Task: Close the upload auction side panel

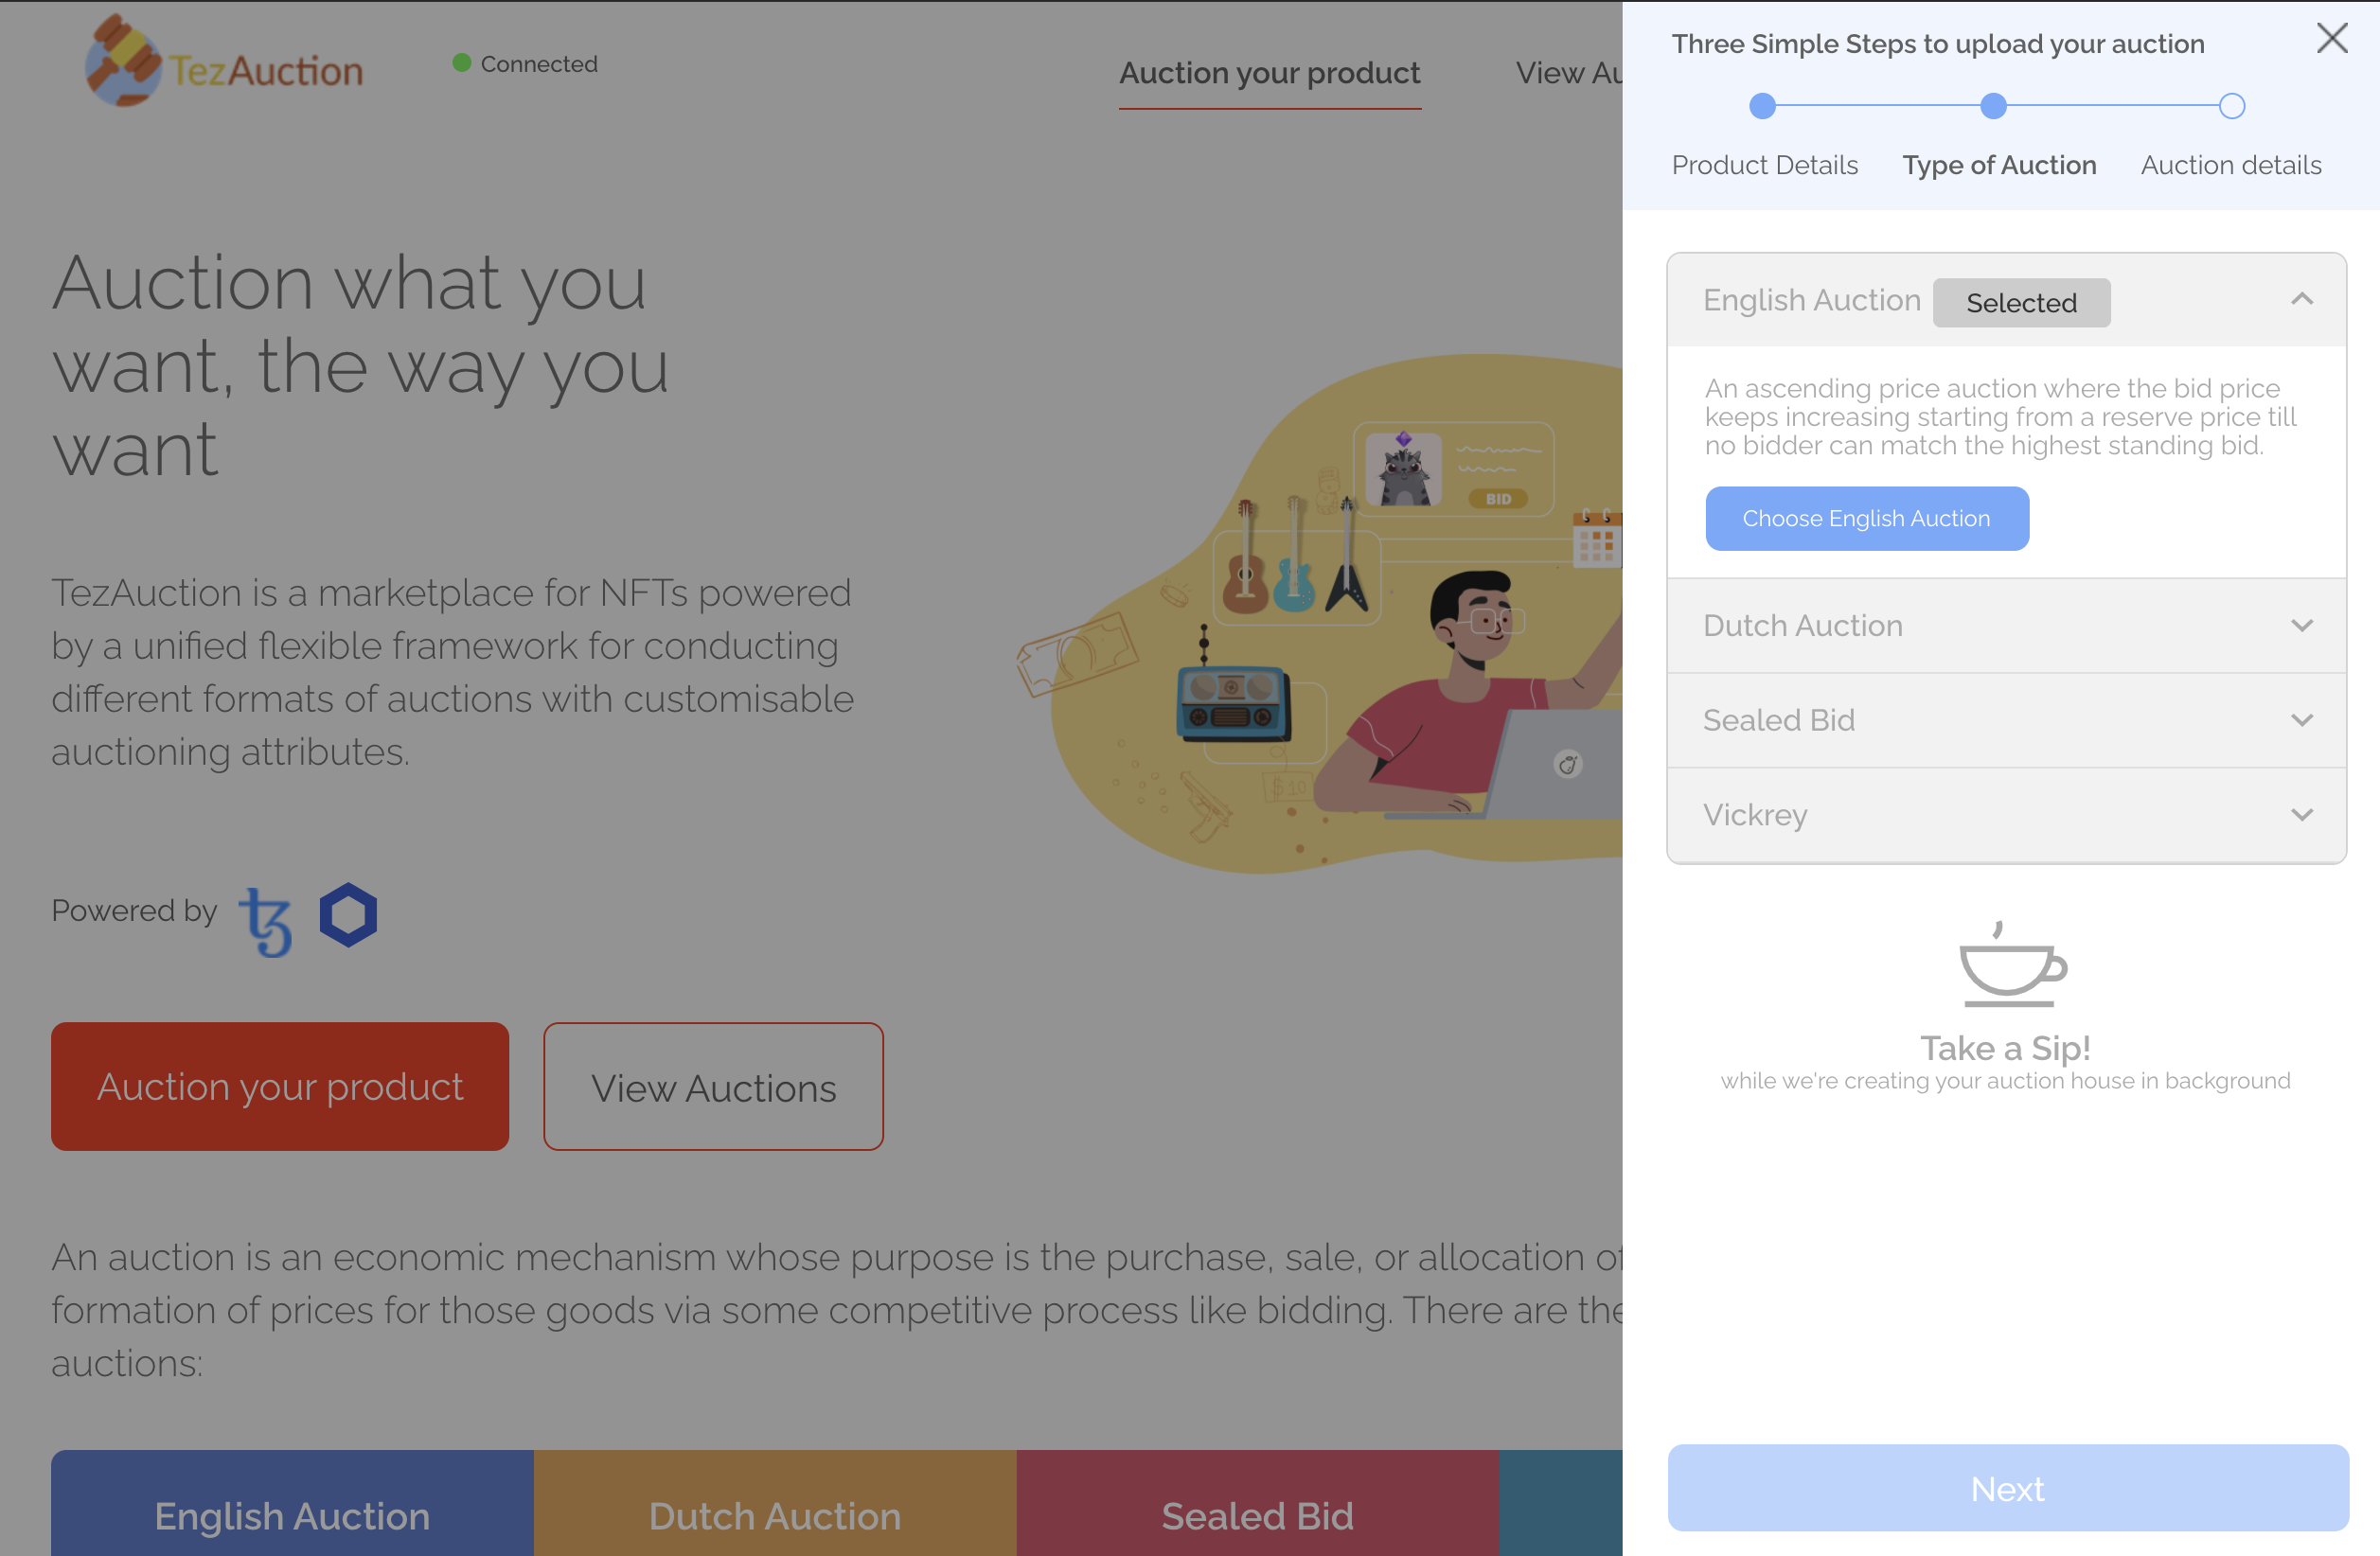Action: point(2331,39)
